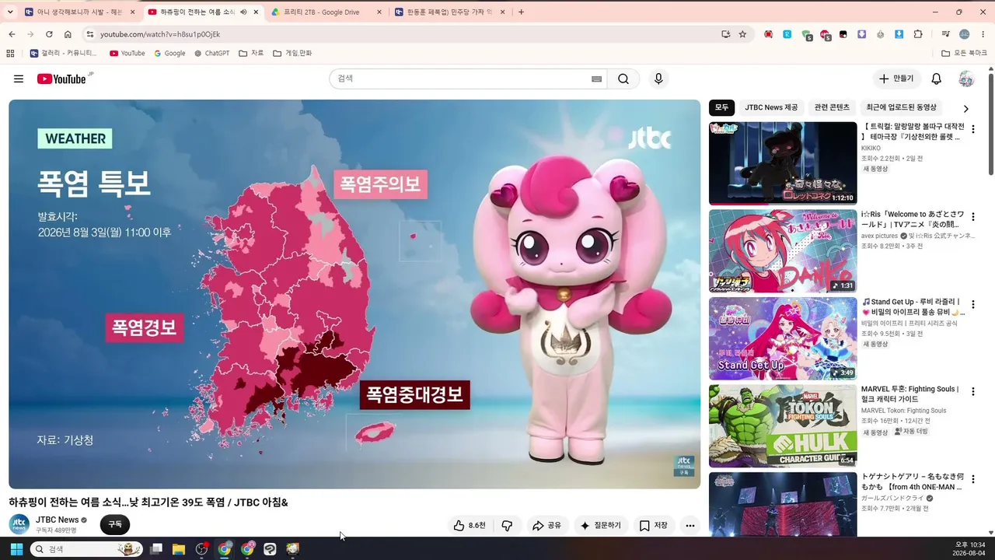The width and height of the screenshot is (995, 560).
Task: Open the 게임,만화 bookmark folder
Action: [292, 54]
